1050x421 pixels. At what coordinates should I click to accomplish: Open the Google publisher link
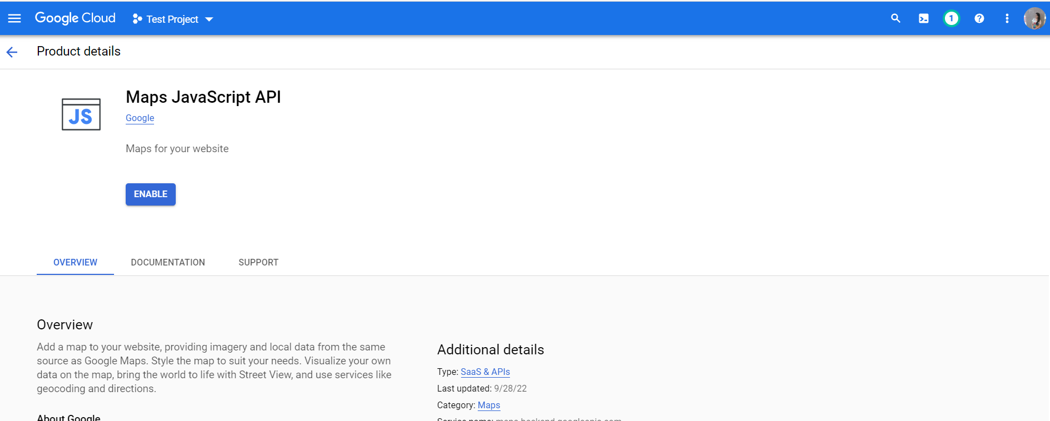(x=140, y=118)
